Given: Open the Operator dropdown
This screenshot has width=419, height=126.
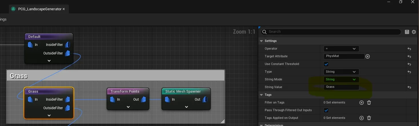Looking at the screenshot, I should [x=341, y=49].
